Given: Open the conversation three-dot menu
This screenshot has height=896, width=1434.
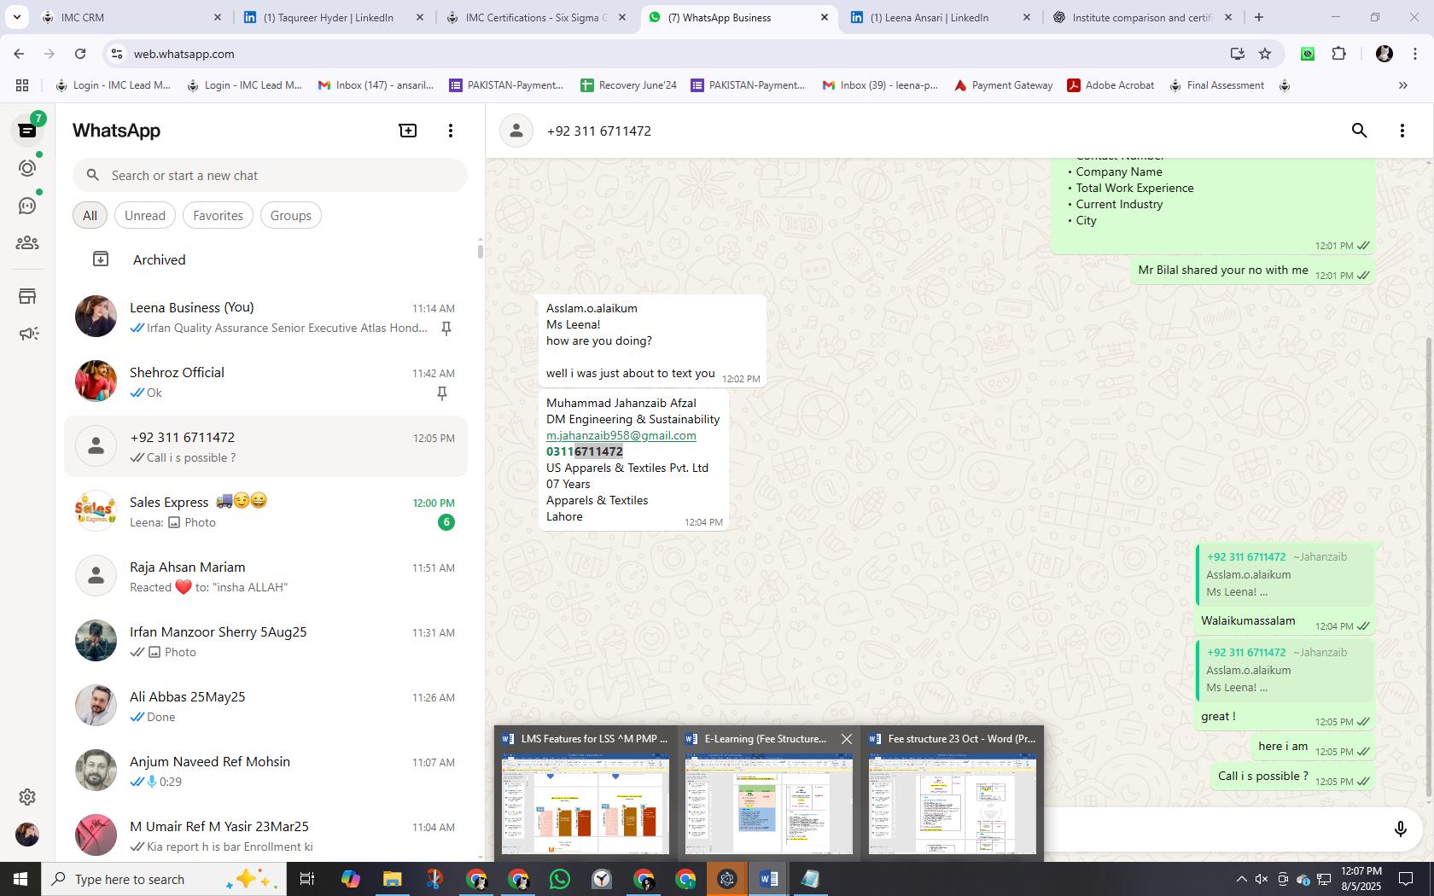Looking at the screenshot, I should (x=1402, y=131).
